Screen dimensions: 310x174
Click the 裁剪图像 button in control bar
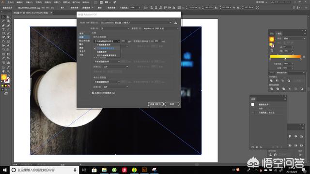(111, 8)
